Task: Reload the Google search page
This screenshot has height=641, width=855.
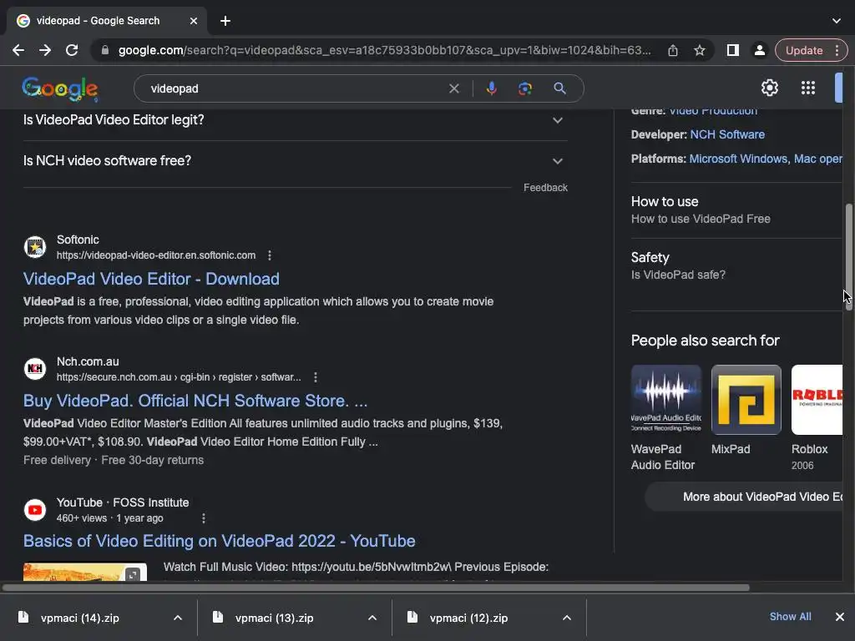Action: click(72, 51)
